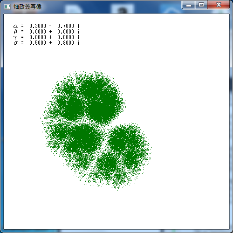Close the 畑政義写像 window
This screenshot has width=233, height=233.
pos(219,5)
